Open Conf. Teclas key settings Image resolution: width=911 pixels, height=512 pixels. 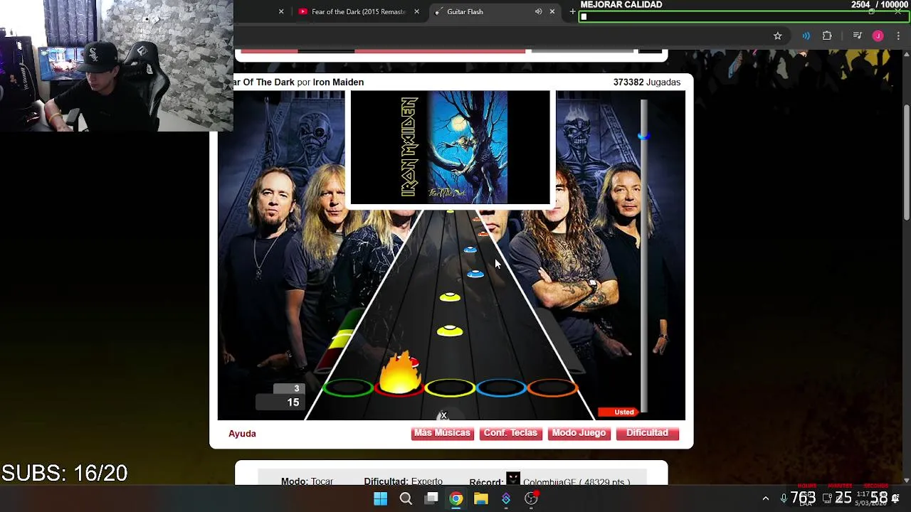[510, 433]
